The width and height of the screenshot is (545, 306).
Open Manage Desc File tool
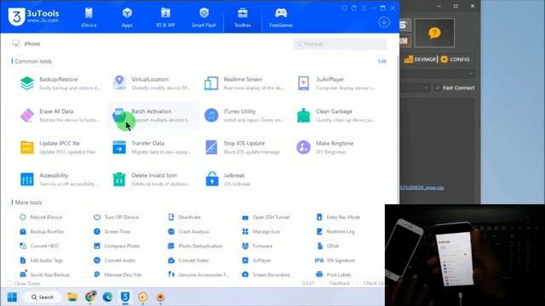(118, 275)
